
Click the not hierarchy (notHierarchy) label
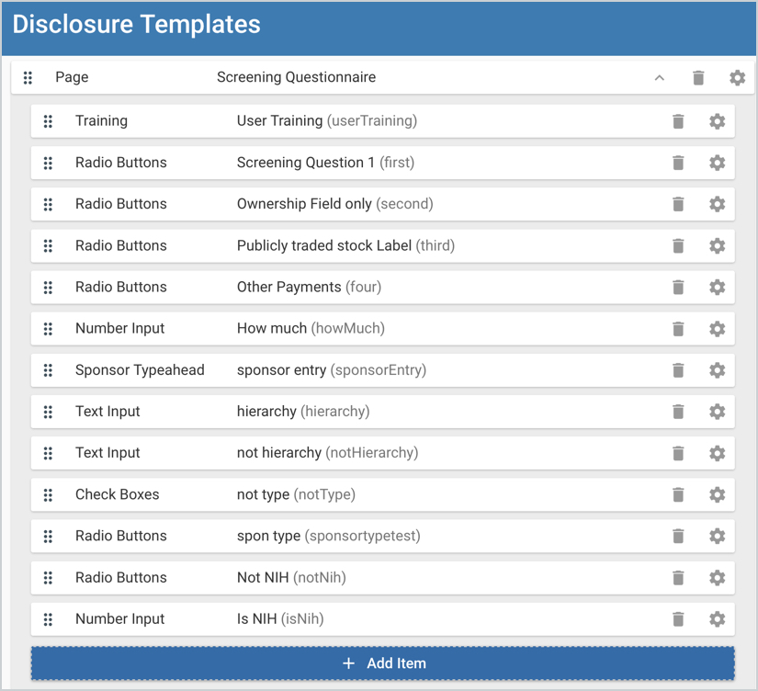328,453
